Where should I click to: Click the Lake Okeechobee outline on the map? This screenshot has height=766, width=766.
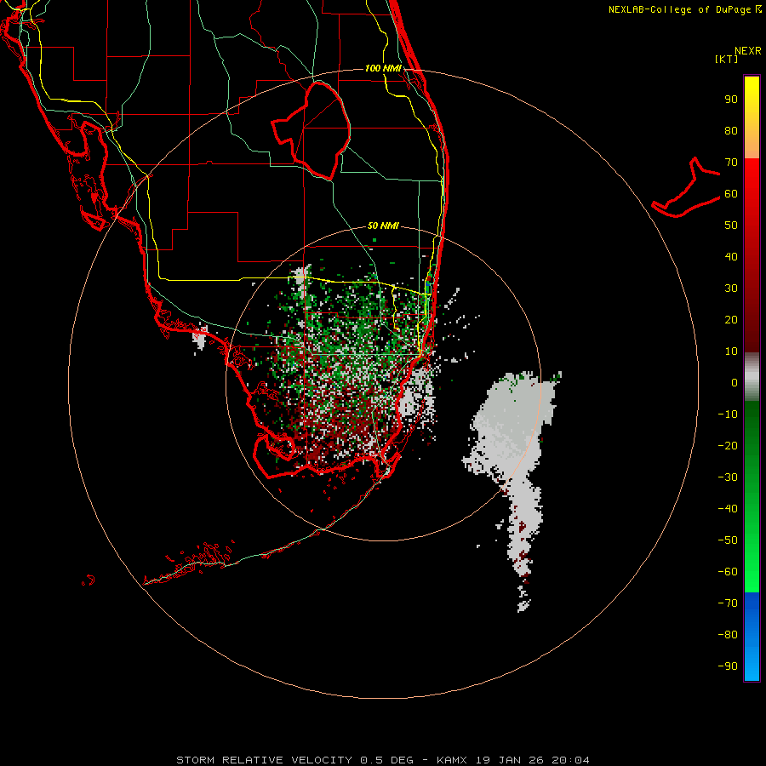point(312,130)
